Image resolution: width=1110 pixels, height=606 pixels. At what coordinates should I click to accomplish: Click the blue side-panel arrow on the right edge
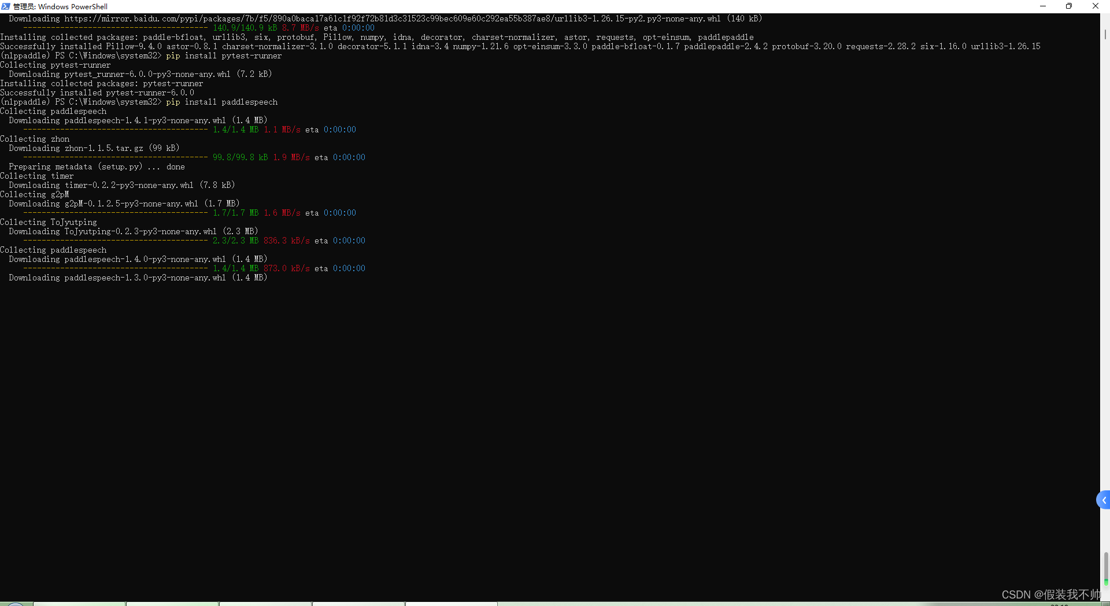1103,500
